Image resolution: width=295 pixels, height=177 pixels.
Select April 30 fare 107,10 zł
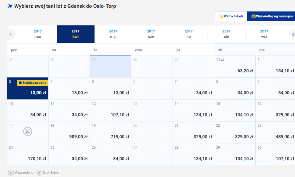pos(275,154)
